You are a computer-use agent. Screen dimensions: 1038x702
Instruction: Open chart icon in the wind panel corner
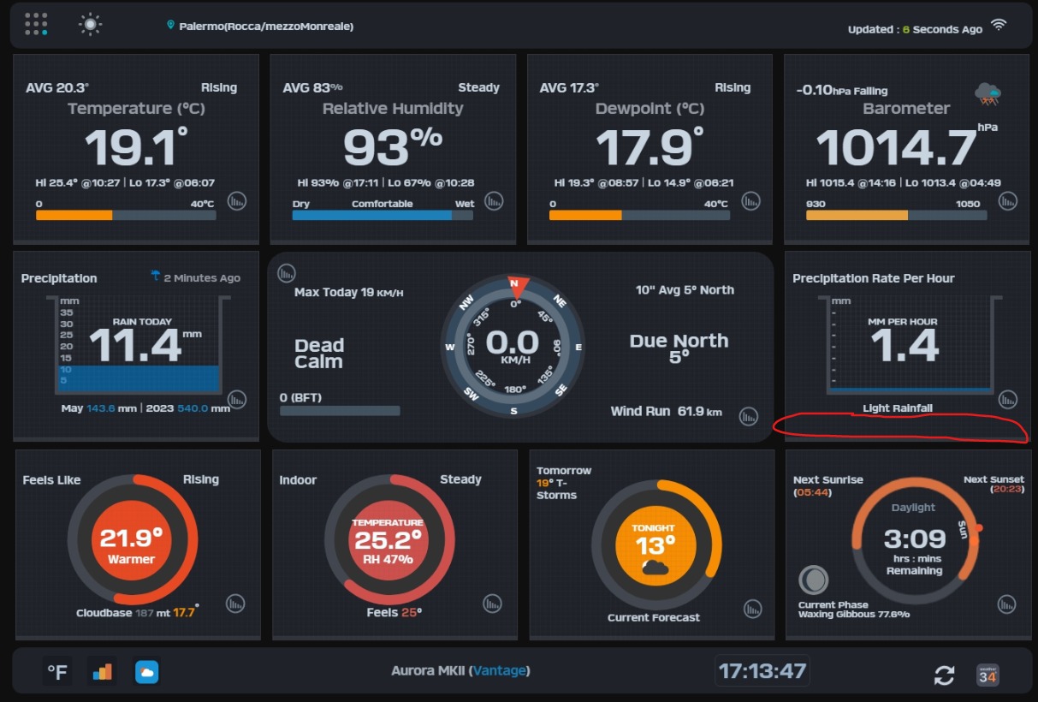tap(287, 273)
